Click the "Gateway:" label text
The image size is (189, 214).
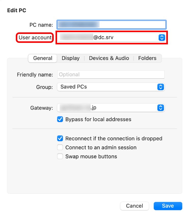pyautogui.click(x=42, y=108)
